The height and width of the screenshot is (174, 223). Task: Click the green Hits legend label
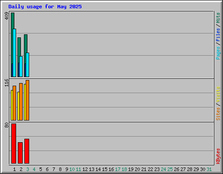point(218,18)
